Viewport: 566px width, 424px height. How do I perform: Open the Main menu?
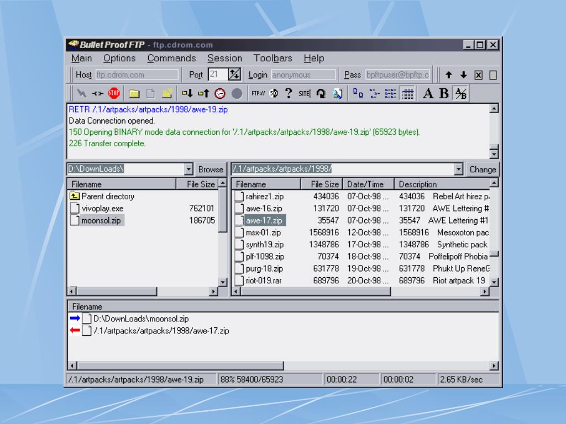(x=82, y=59)
